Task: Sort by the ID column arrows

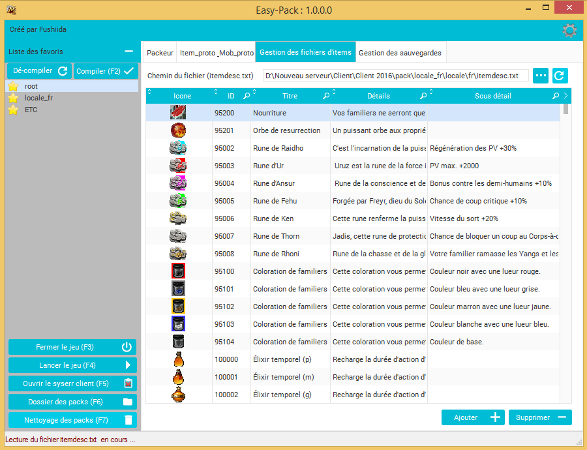Action: coord(216,91)
